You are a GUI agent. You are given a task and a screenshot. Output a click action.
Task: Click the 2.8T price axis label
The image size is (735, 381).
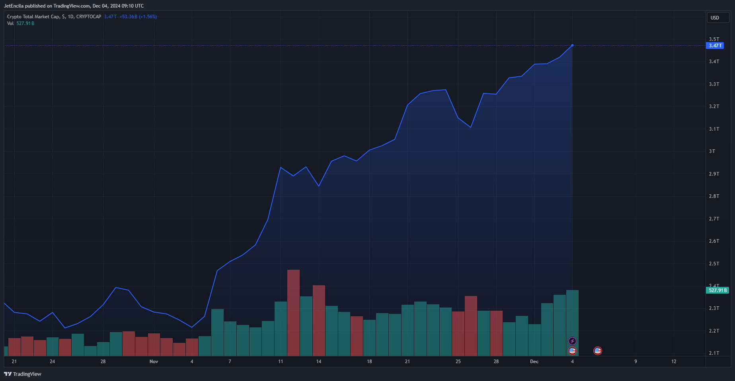[x=714, y=196]
